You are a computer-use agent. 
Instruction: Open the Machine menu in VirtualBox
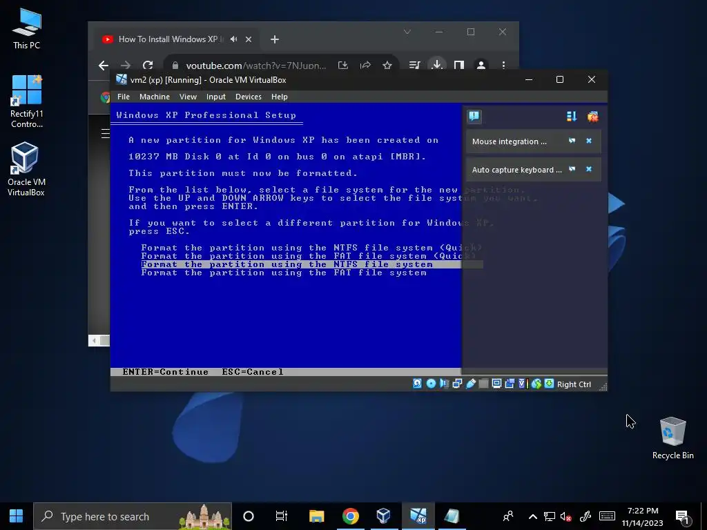click(154, 97)
